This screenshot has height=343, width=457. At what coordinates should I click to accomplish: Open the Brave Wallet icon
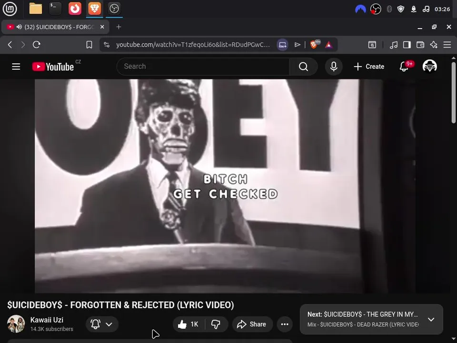click(x=420, y=45)
